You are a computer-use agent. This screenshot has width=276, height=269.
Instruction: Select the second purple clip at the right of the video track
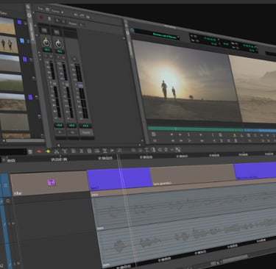point(255,171)
